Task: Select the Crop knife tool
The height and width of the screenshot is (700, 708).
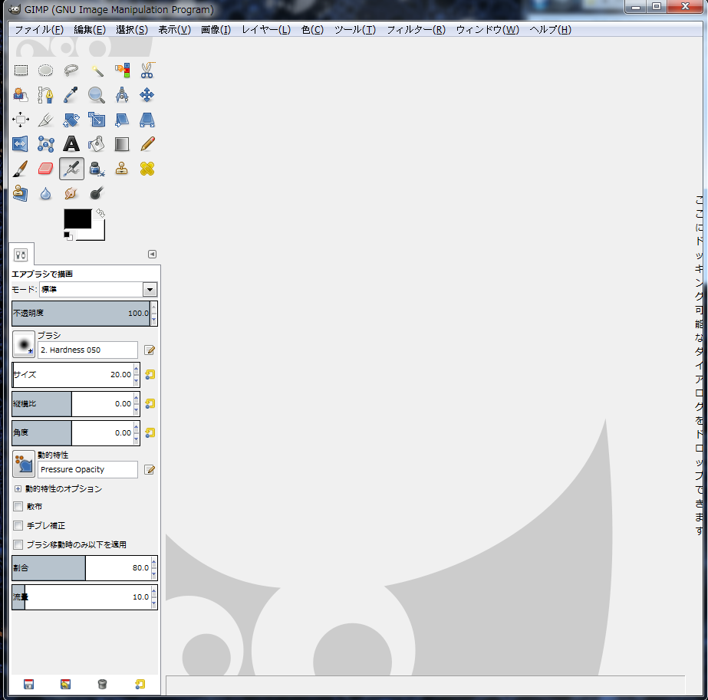Action: tap(45, 120)
